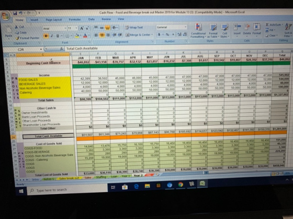This screenshot has height=219, width=293.
Task: Toggle Align Text Right
Action: tap(108, 35)
